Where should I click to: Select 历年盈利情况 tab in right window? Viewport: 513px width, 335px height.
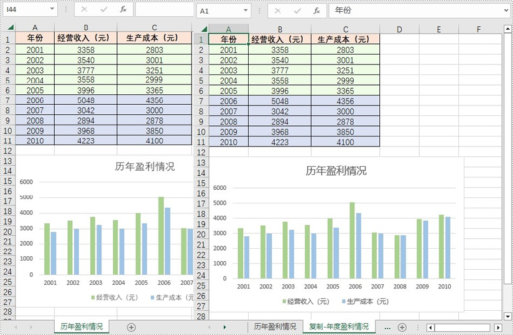point(275,326)
